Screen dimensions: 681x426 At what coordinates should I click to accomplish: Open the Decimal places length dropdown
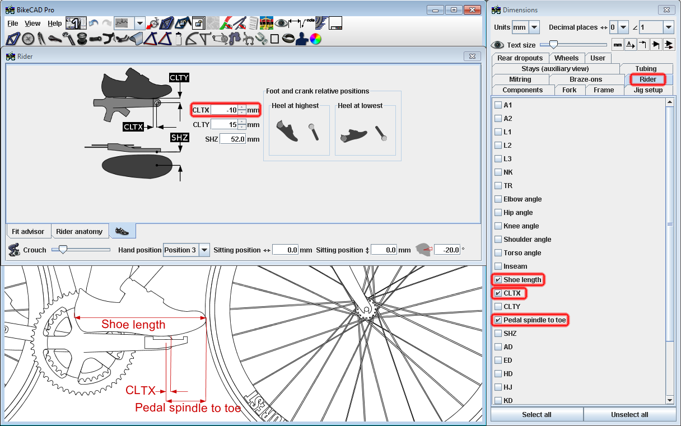click(623, 27)
